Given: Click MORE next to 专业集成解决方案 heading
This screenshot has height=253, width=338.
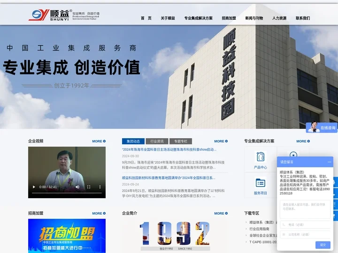Looking at the screenshot, I should [x=303, y=141].
